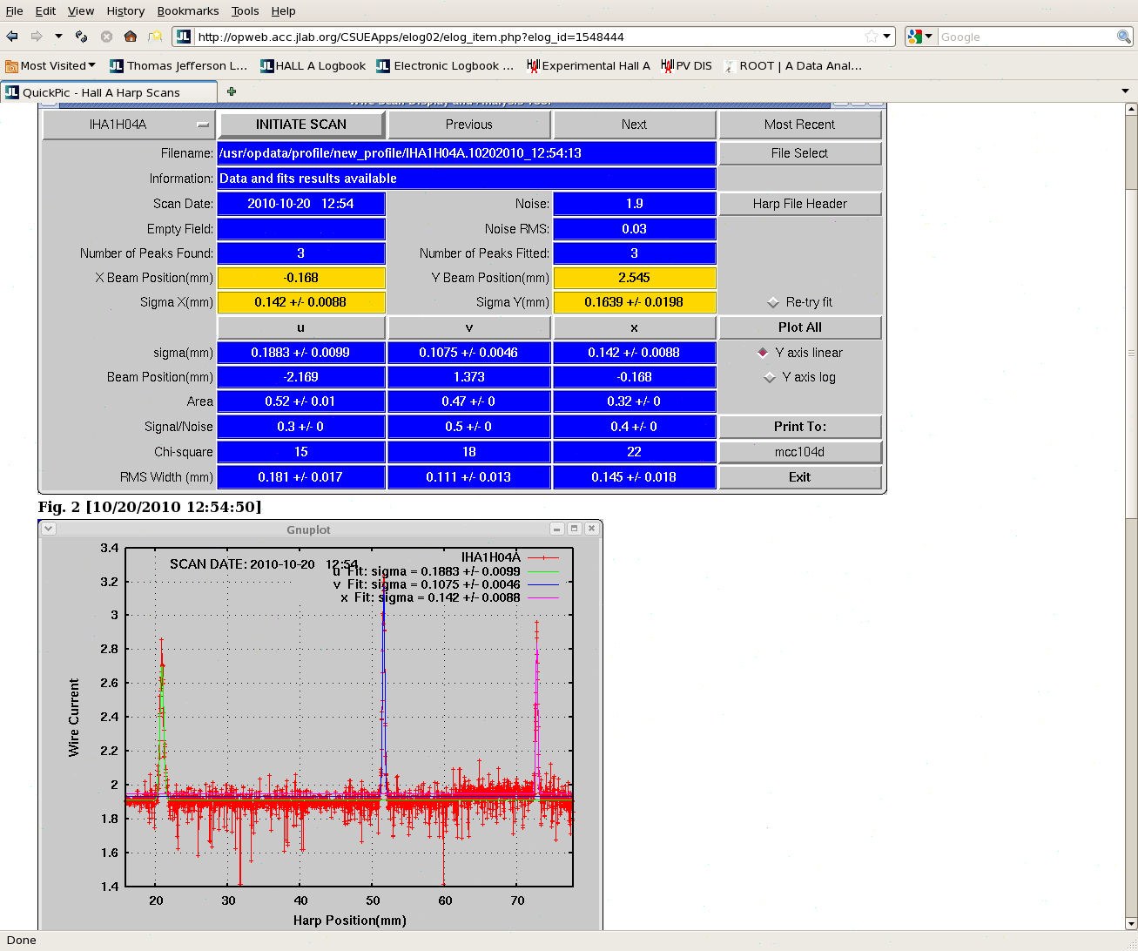Open the Help menu
The height and width of the screenshot is (951, 1138).
(283, 10)
